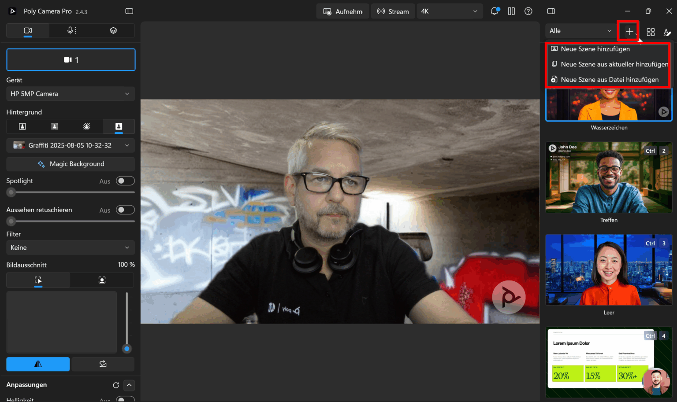Click the rotate image button

(103, 364)
